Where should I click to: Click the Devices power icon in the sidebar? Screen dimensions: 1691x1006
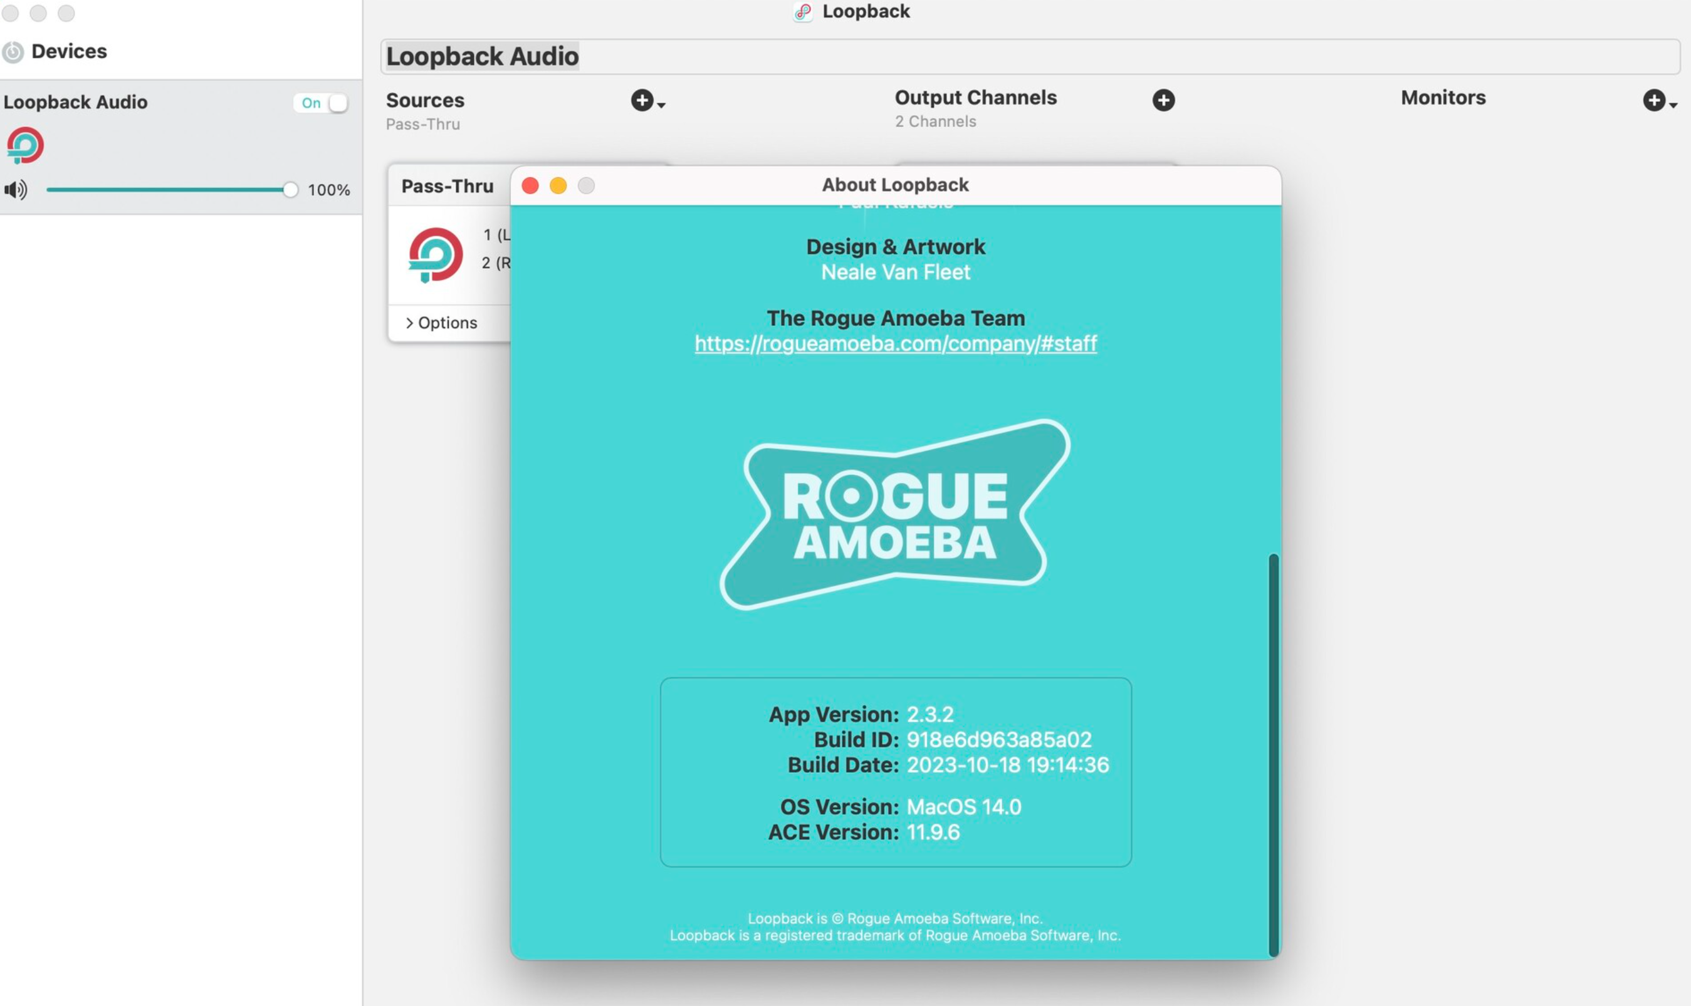click(12, 52)
